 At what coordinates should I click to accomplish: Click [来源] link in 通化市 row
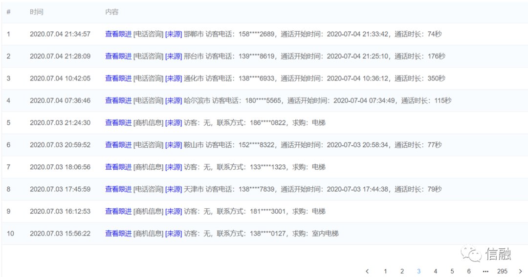tap(174, 78)
